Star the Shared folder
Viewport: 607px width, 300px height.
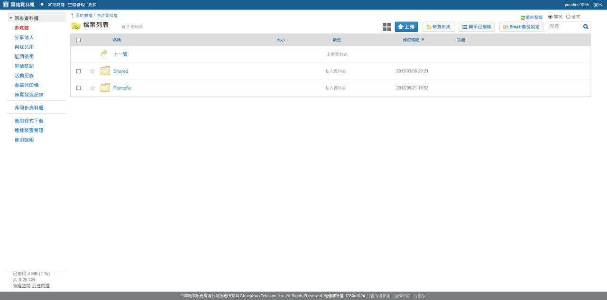(x=92, y=71)
